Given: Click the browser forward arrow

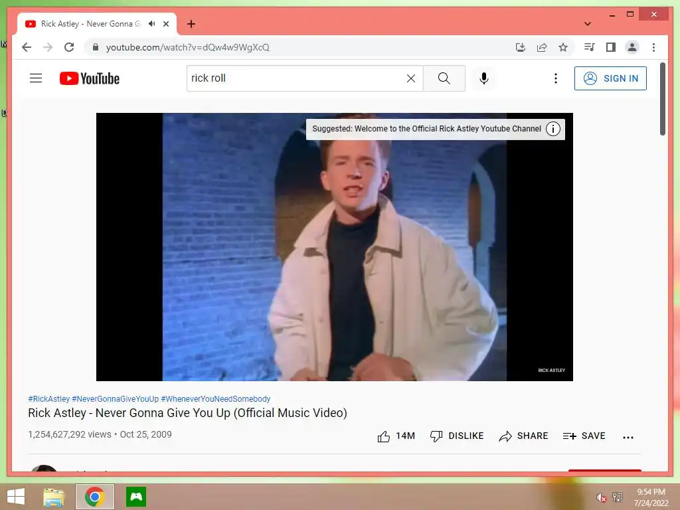Looking at the screenshot, I should pos(48,47).
